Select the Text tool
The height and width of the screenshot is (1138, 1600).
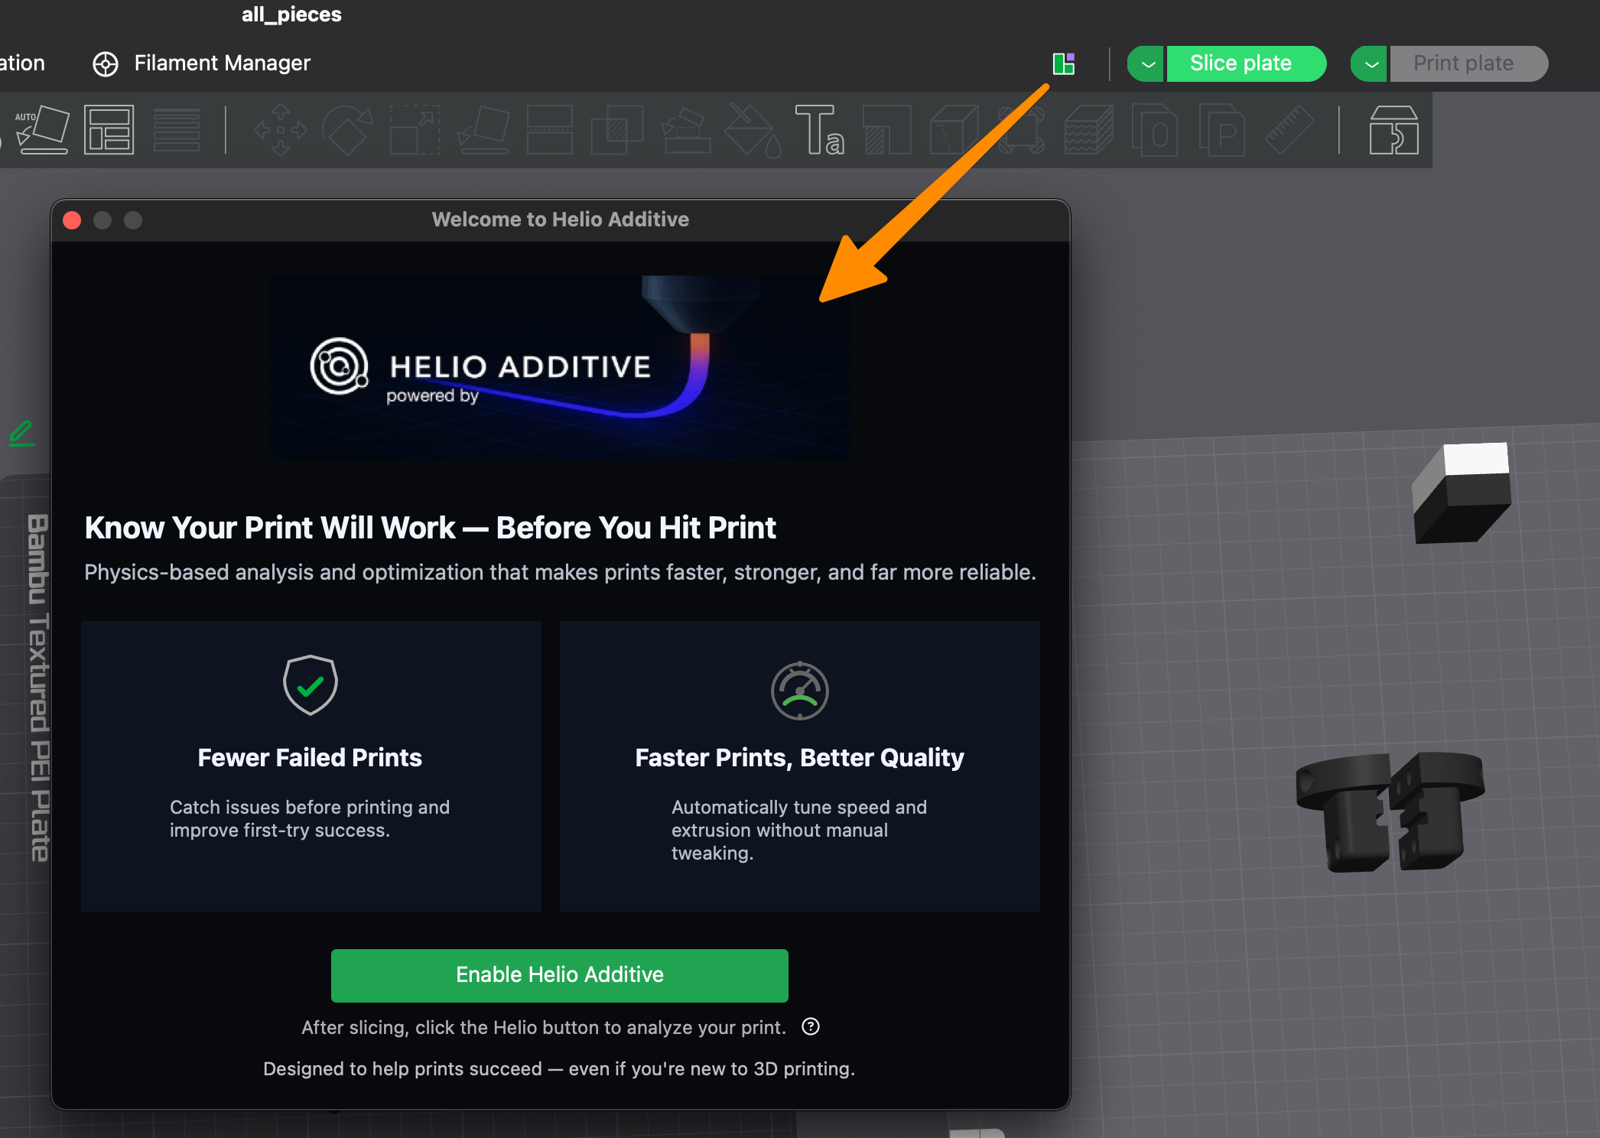click(819, 129)
